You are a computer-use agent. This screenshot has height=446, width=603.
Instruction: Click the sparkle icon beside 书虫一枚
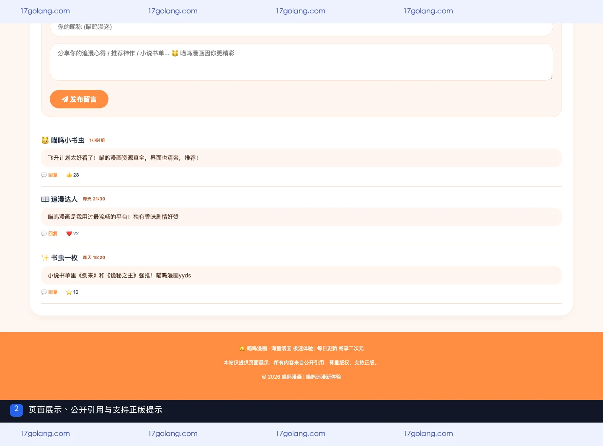click(45, 258)
